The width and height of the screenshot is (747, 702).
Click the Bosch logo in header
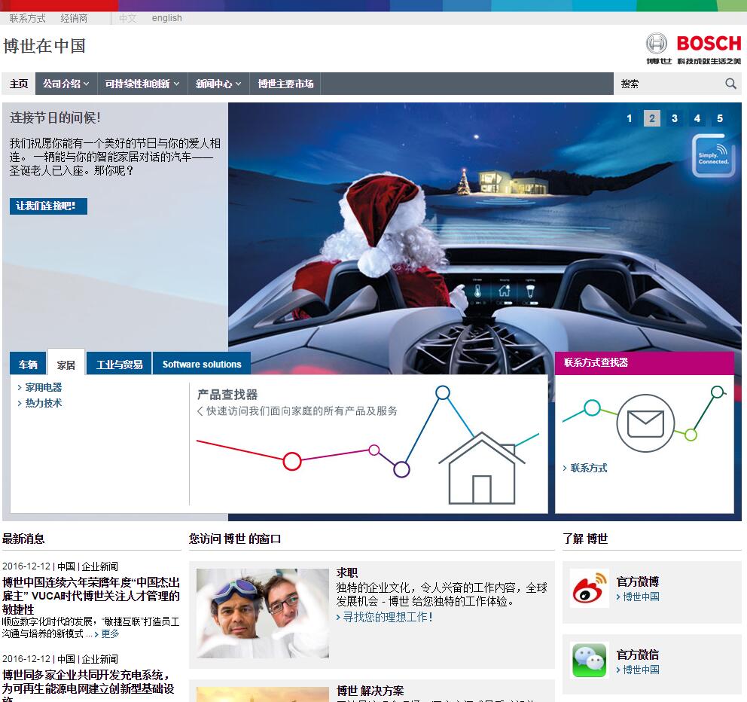click(694, 49)
